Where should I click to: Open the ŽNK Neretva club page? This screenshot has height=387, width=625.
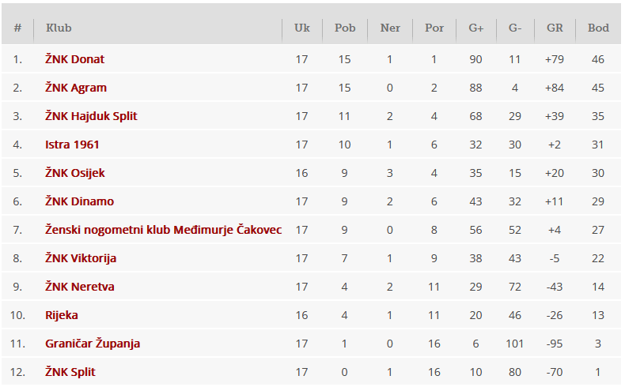click(80, 287)
